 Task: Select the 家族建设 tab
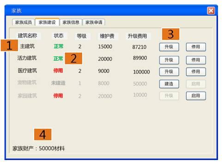point(47,22)
